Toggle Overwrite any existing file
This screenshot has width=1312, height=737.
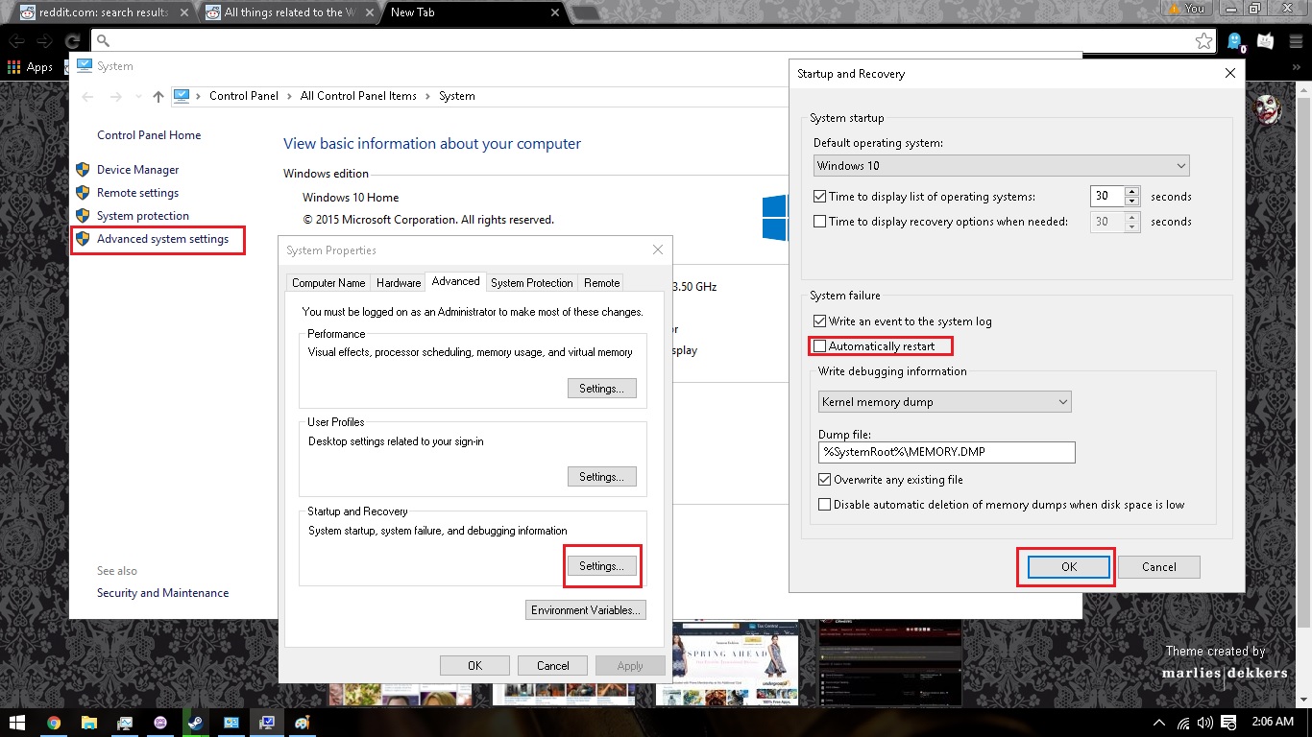pyautogui.click(x=824, y=480)
